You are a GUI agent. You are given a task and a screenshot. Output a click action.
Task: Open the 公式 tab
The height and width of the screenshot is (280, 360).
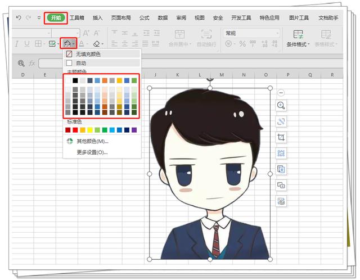tap(144, 17)
